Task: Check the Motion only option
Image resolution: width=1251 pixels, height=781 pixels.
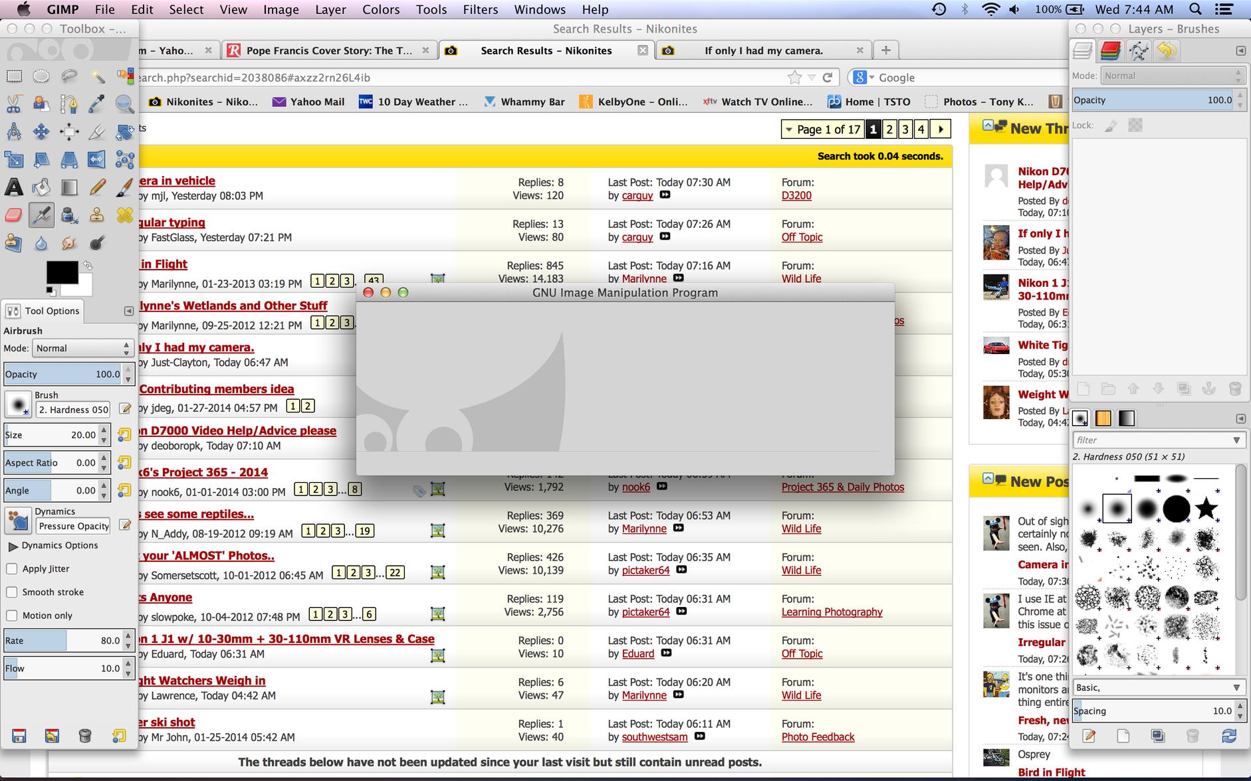Action: (12, 616)
